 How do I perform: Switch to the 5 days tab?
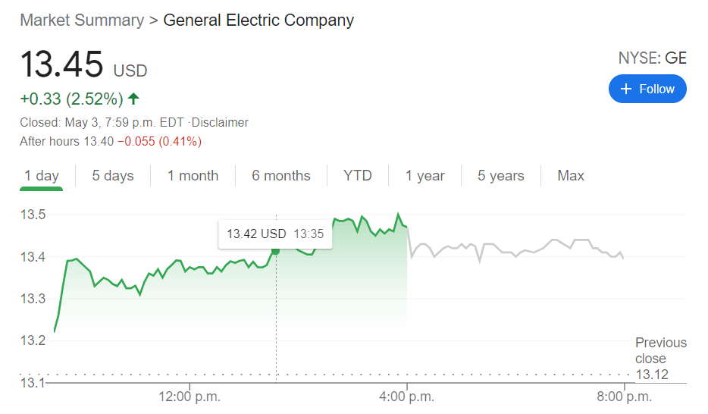(113, 176)
